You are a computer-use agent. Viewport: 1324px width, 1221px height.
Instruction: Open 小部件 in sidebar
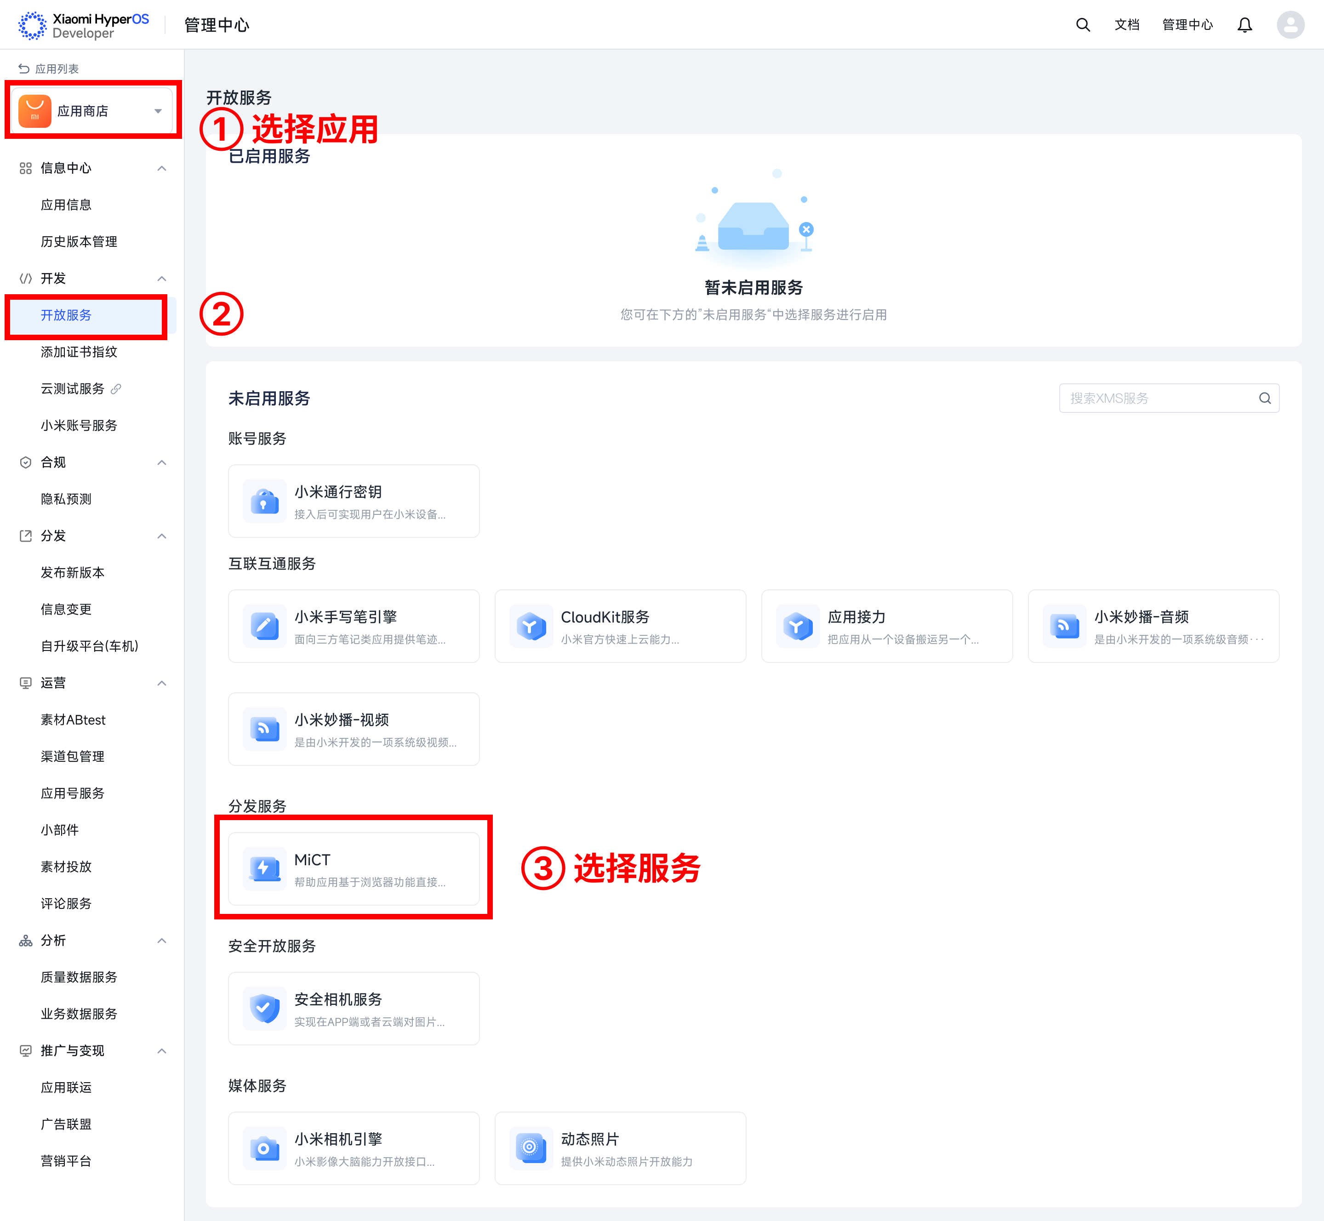click(x=59, y=831)
